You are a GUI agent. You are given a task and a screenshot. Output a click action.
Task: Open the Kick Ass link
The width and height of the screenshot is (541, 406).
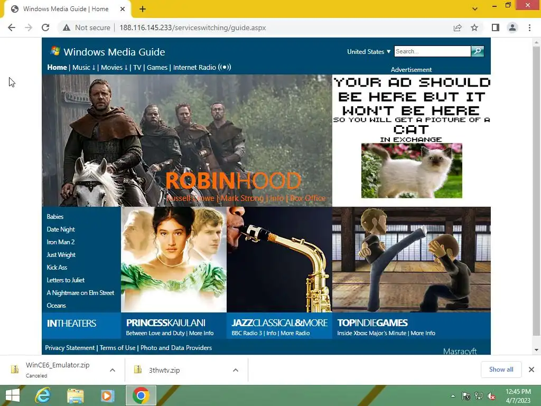coord(57,267)
